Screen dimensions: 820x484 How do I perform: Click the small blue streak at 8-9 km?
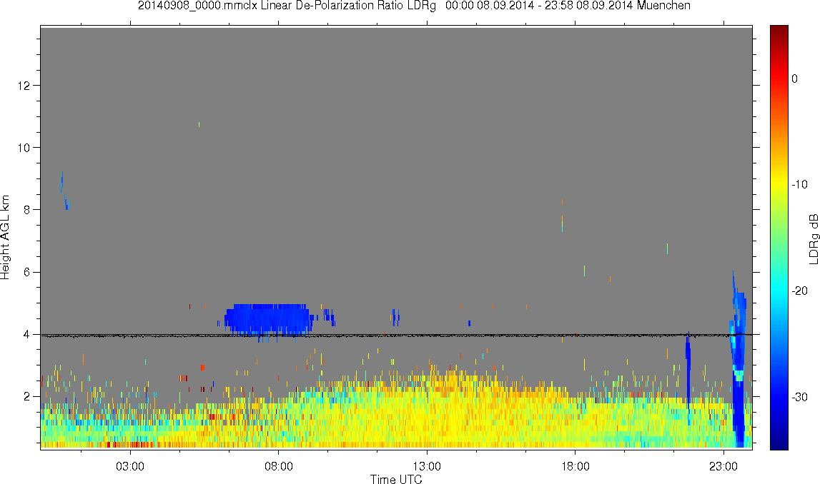pos(64,191)
